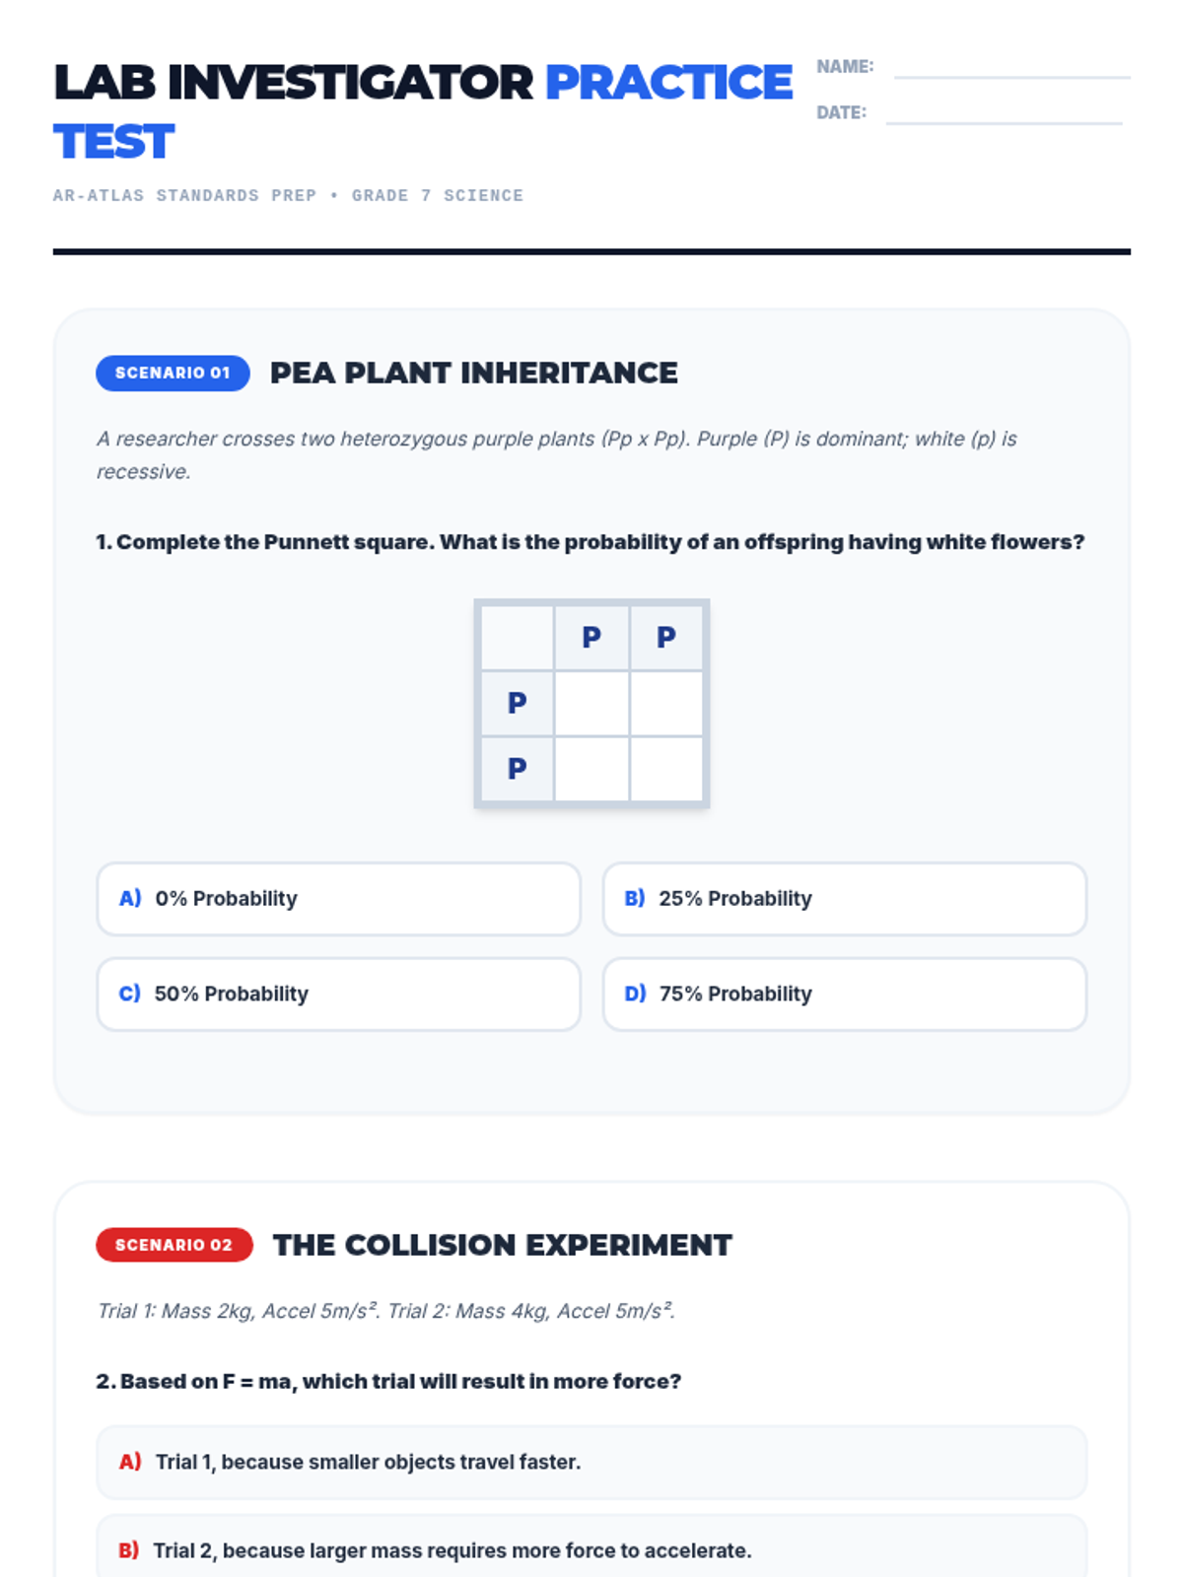Select option D) 75% Probability
The height and width of the screenshot is (1577, 1183).
pos(844,994)
